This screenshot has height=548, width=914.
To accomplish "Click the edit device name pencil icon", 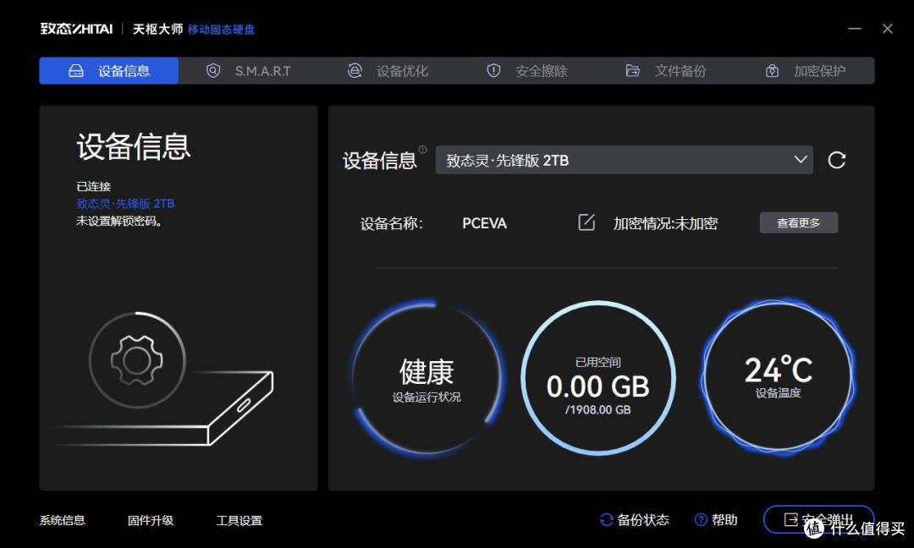I will (x=586, y=222).
